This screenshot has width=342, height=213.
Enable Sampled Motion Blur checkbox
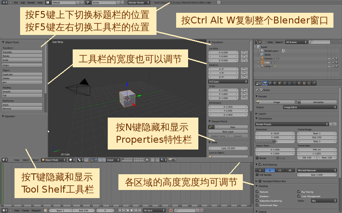[x=260, y=181]
